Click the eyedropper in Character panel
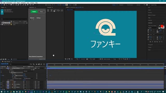Image resolution: width=166 pixels, height=93 pixels. (x=159, y=26)
